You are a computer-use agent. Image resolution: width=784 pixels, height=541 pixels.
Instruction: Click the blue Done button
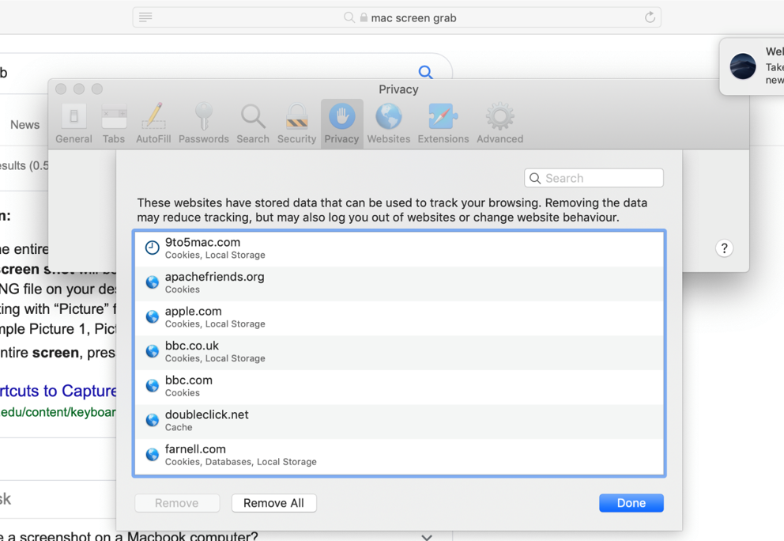631,503
